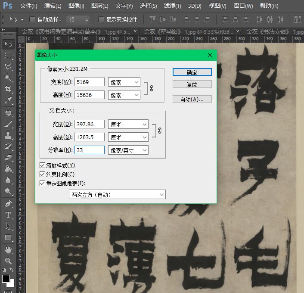Image resolution: width=304 pixels, height=293 pixels.
Task: Select the Zoom tool
Action: tap(8, 261)
